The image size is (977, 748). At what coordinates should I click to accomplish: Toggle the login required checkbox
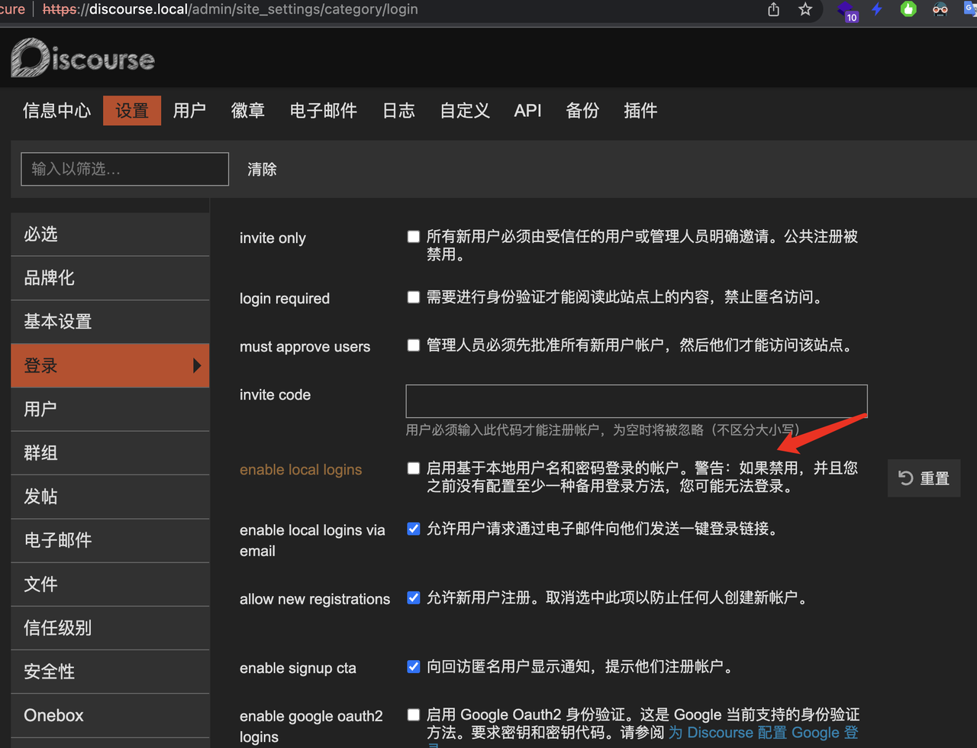pyautogui.click(x=414, y=297)
